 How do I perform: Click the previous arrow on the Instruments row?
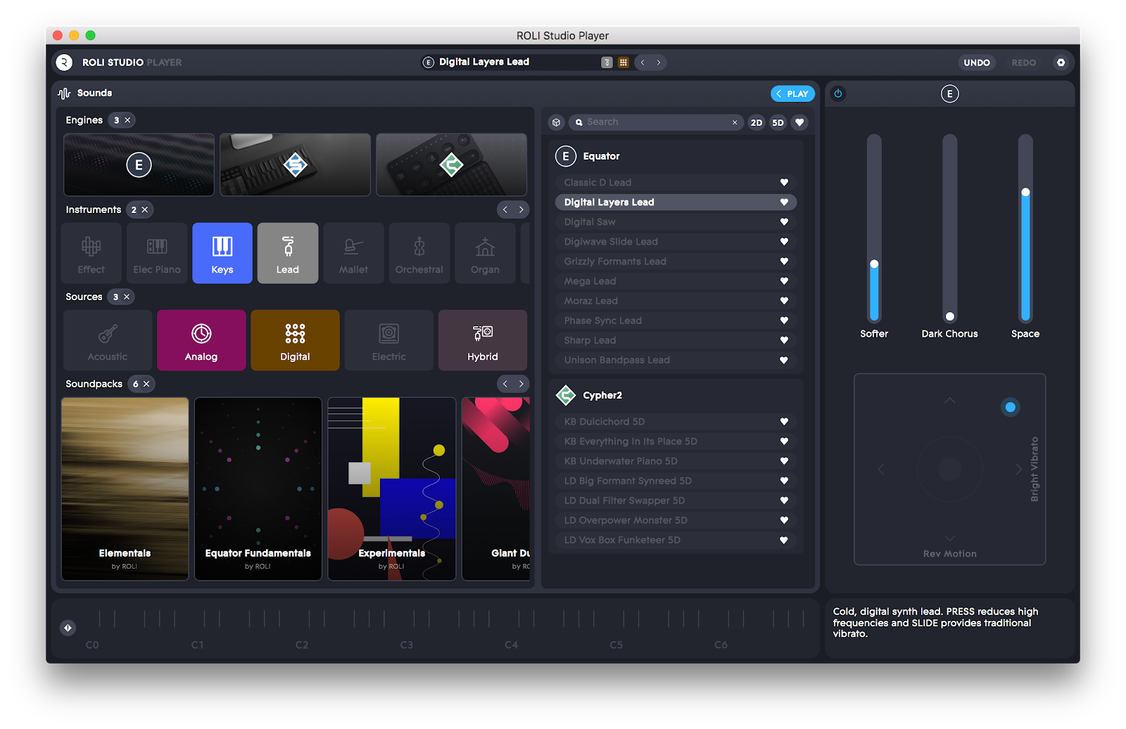[505, 209]
